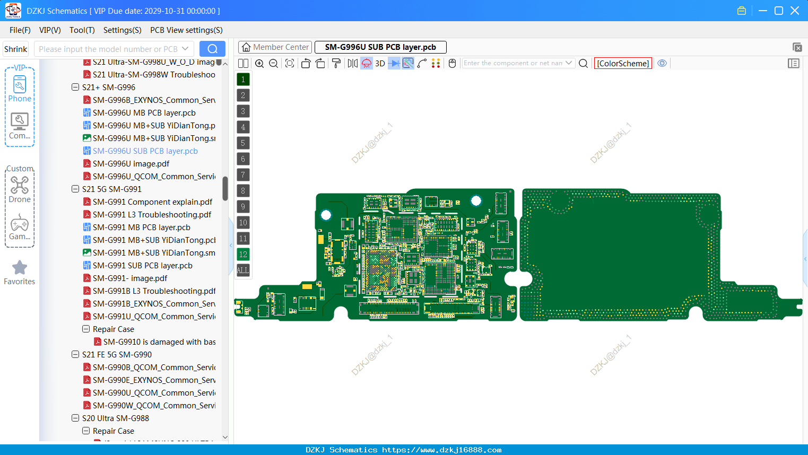Viewport: 808px width, 455px height.
Task: Toggle the right side panel icon
Action: tap(794, 63)
